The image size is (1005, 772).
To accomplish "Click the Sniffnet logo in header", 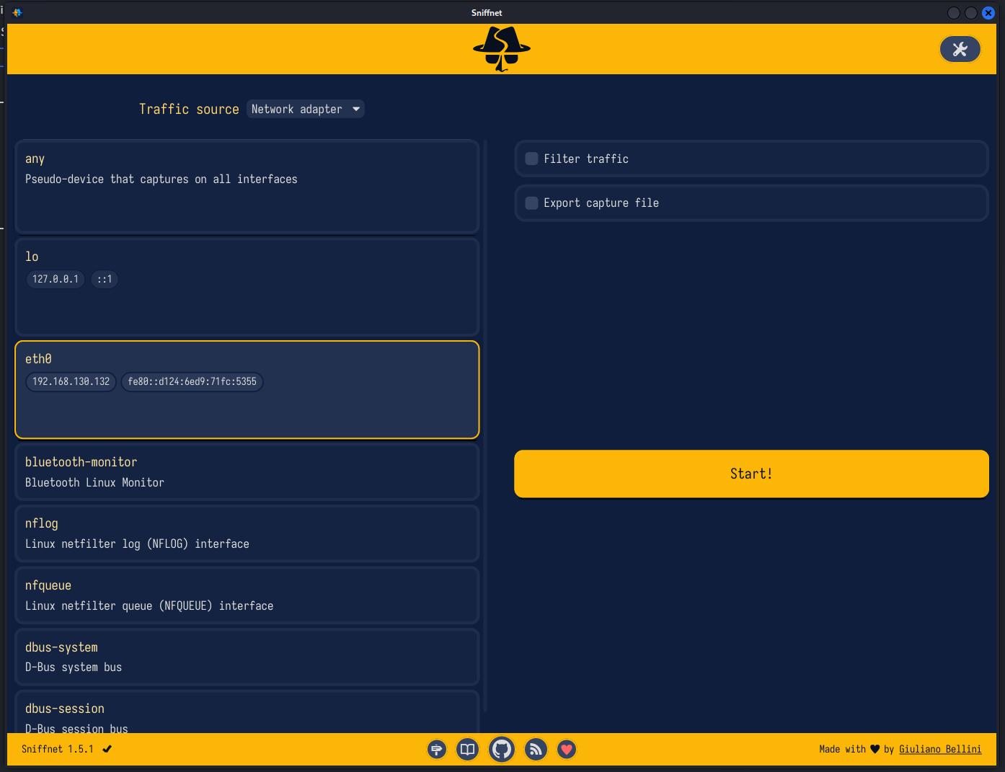I will (x=502, y=49).
